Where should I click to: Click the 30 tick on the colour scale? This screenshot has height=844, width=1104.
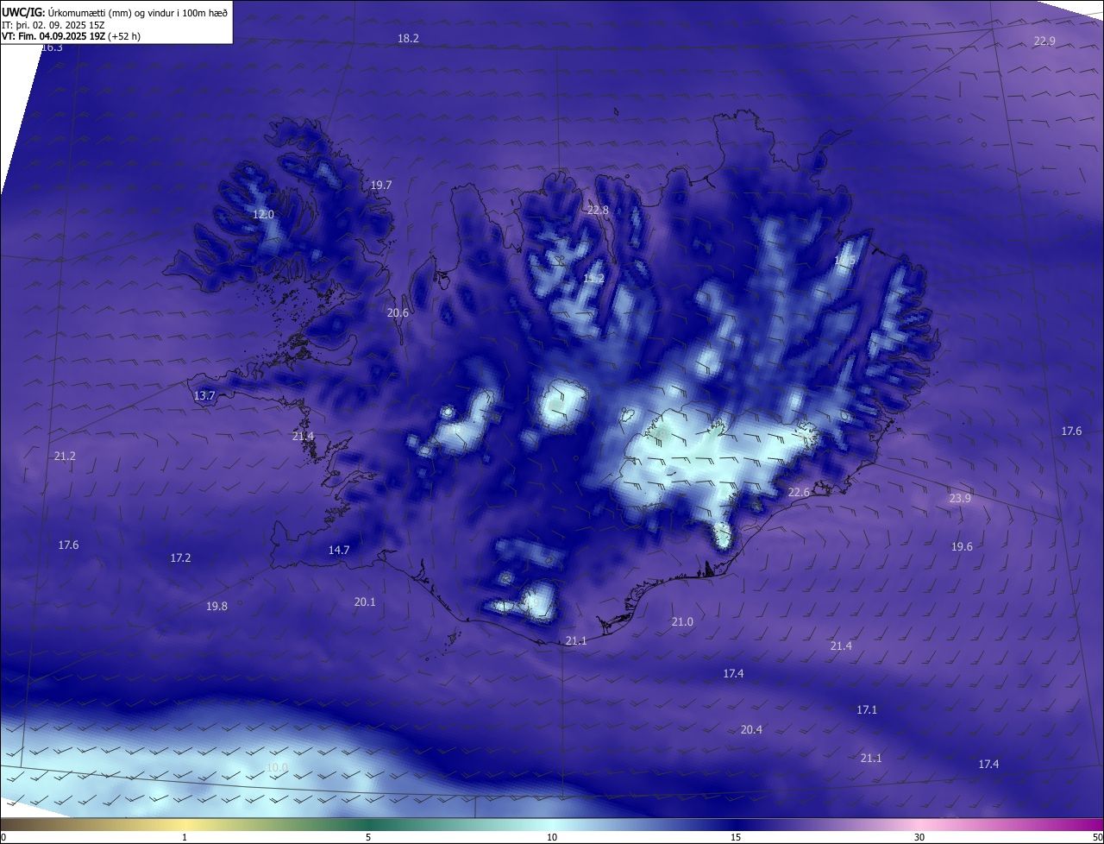[919, 838]
